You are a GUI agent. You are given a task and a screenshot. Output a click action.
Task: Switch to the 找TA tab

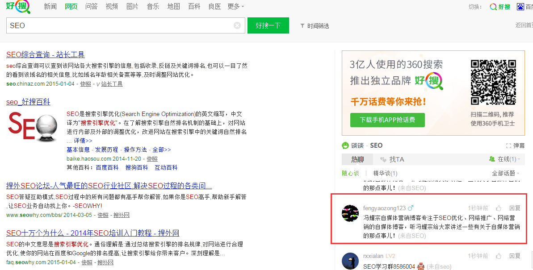pos(392,159)
